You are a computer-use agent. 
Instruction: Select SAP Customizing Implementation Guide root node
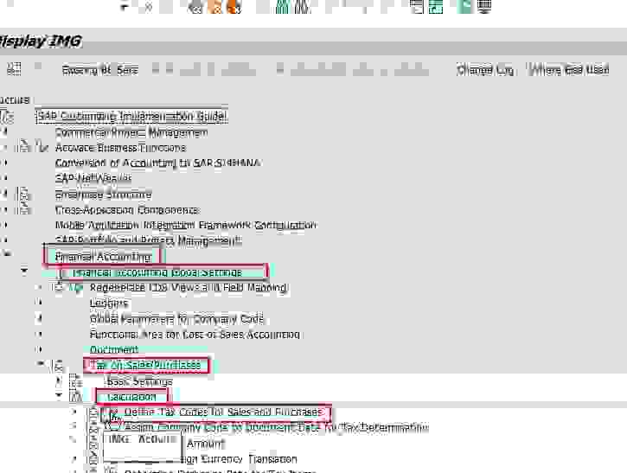131,116
